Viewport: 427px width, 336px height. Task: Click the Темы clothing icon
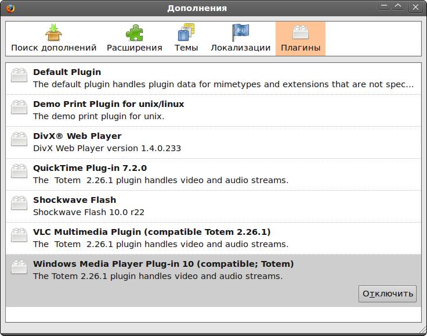point(186,32)
